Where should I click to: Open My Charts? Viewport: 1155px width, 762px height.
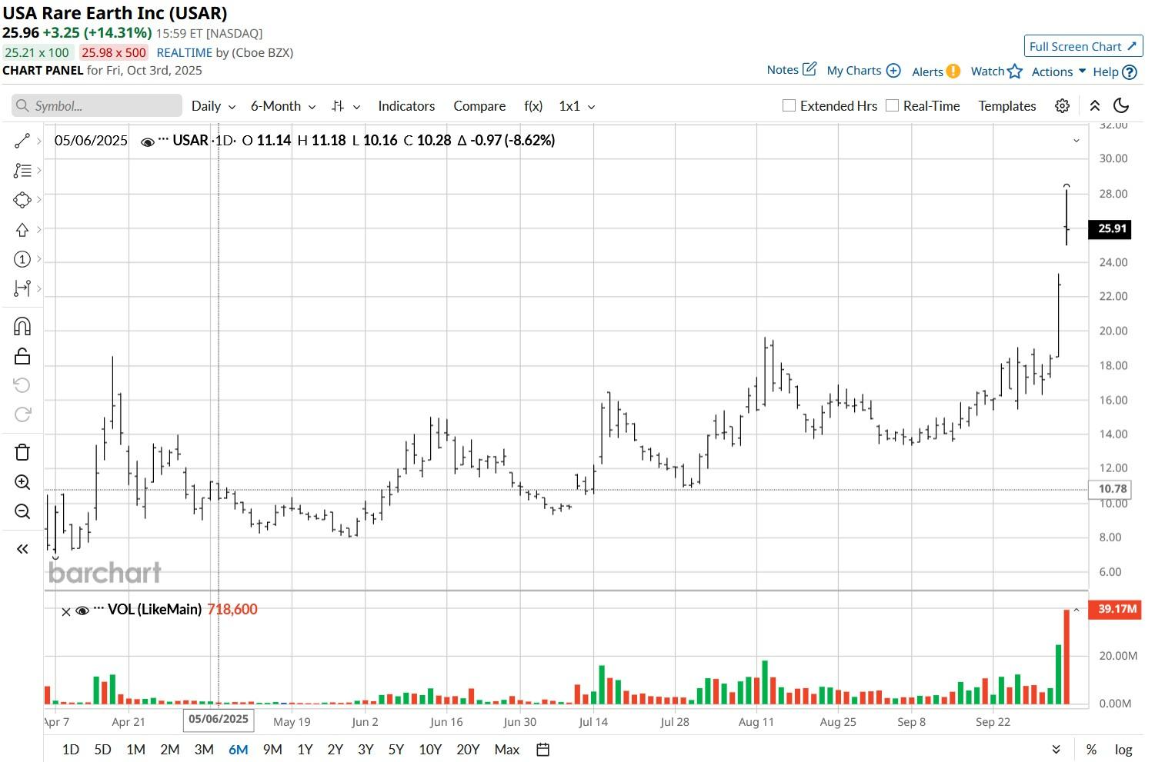pyautogui.click(x=863, y=71)
